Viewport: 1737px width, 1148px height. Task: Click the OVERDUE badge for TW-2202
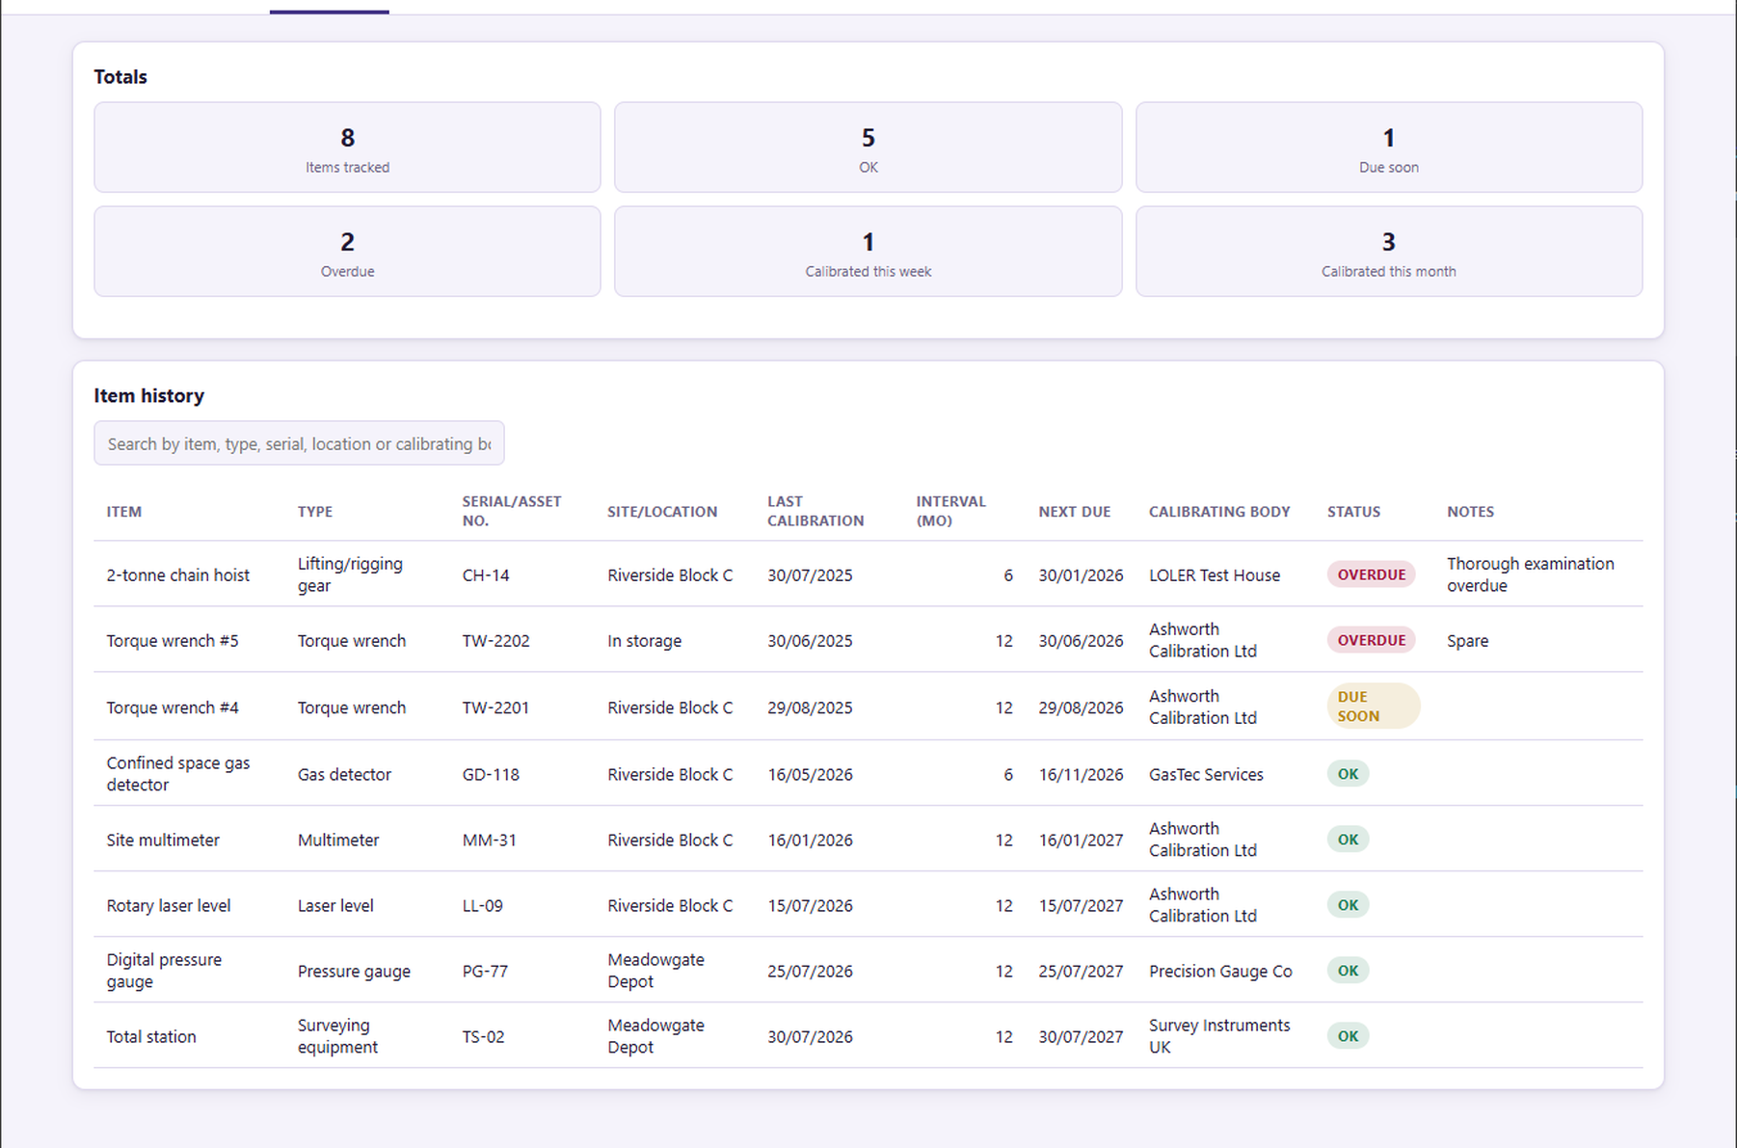(1371, 640)
